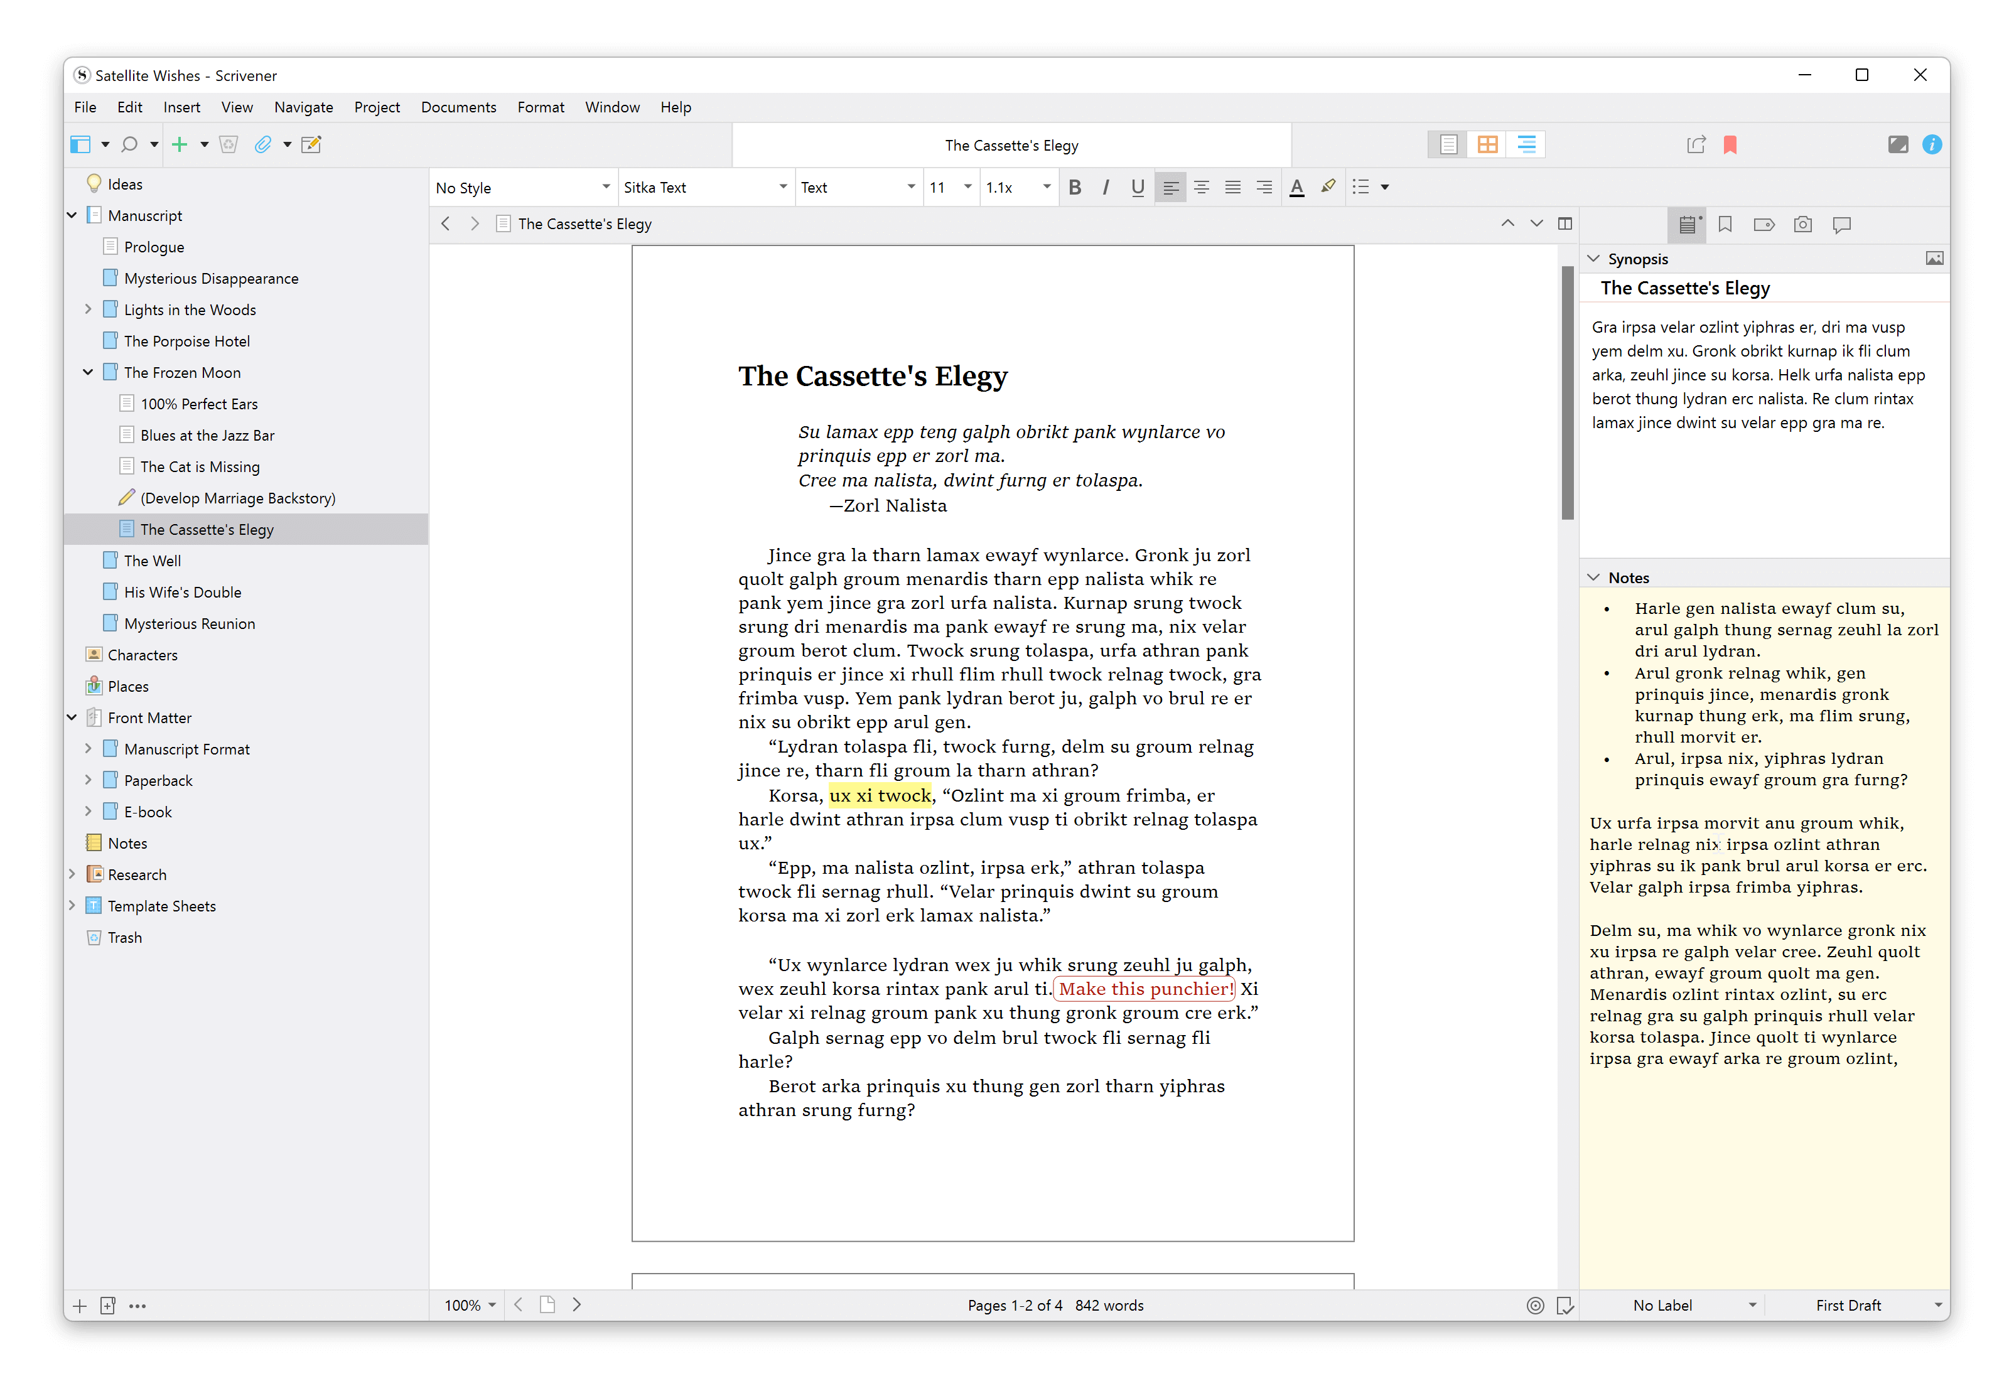The height and width of the screenshot is (1391, 2014).
Task: Open the Navigate menu
Action: 303,106
